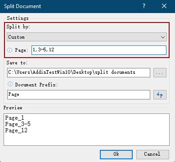Click the Cancel button
The width and height of the screenshot is (175, 162).
tap(153, 154)
